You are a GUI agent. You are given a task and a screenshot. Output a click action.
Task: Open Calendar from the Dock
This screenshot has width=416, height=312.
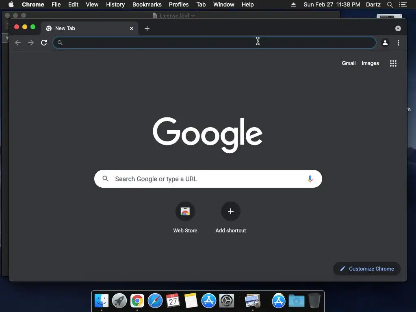coord(173,301)
